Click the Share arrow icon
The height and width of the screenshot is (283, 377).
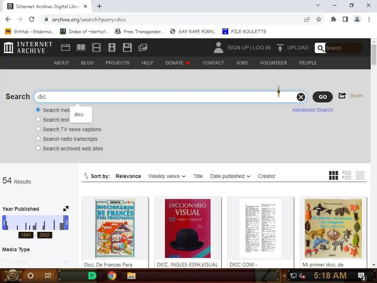(x=342, y=95)
